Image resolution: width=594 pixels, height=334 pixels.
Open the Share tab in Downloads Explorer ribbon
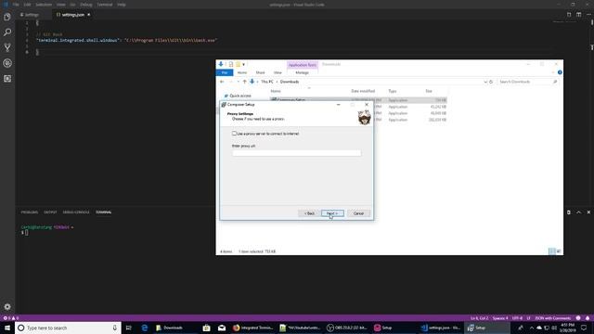[260, 72]
